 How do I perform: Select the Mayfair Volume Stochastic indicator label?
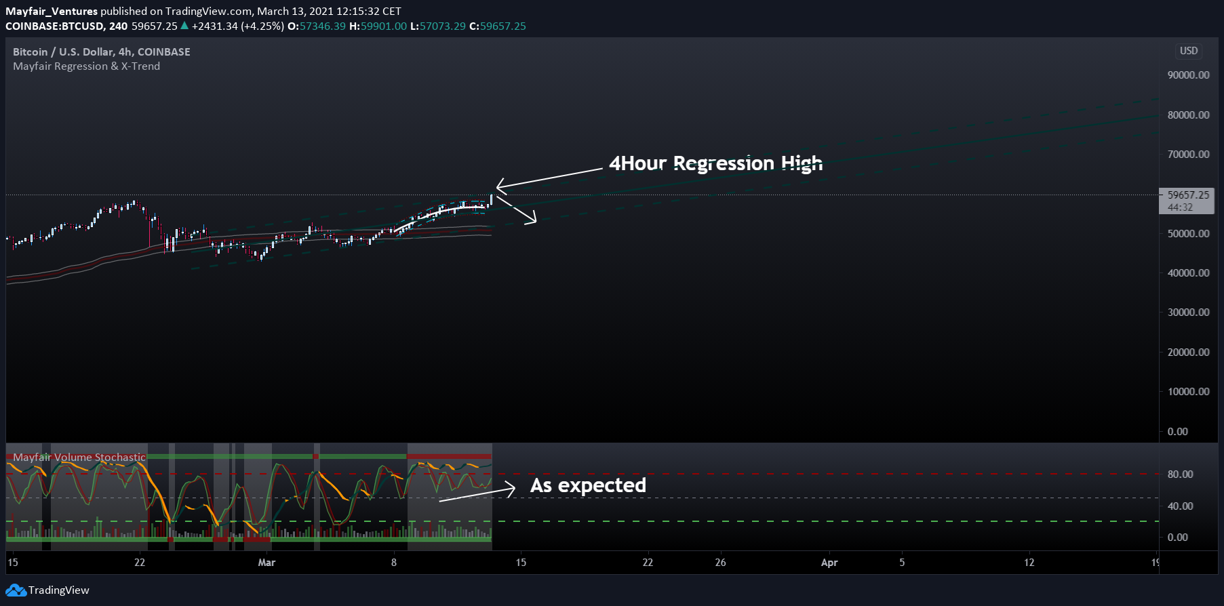pos(79,458)
